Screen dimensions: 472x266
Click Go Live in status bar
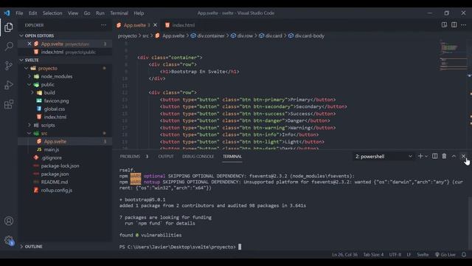click(x=445, y=254)
